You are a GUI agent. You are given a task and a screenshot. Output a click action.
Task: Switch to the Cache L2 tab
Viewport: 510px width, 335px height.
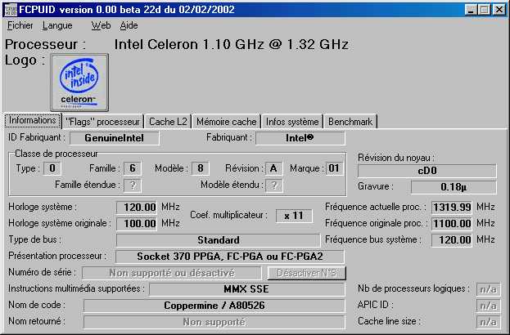[168, 122]
